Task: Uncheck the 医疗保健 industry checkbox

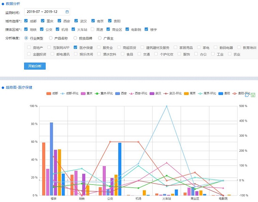Action: tap(76, 47)
